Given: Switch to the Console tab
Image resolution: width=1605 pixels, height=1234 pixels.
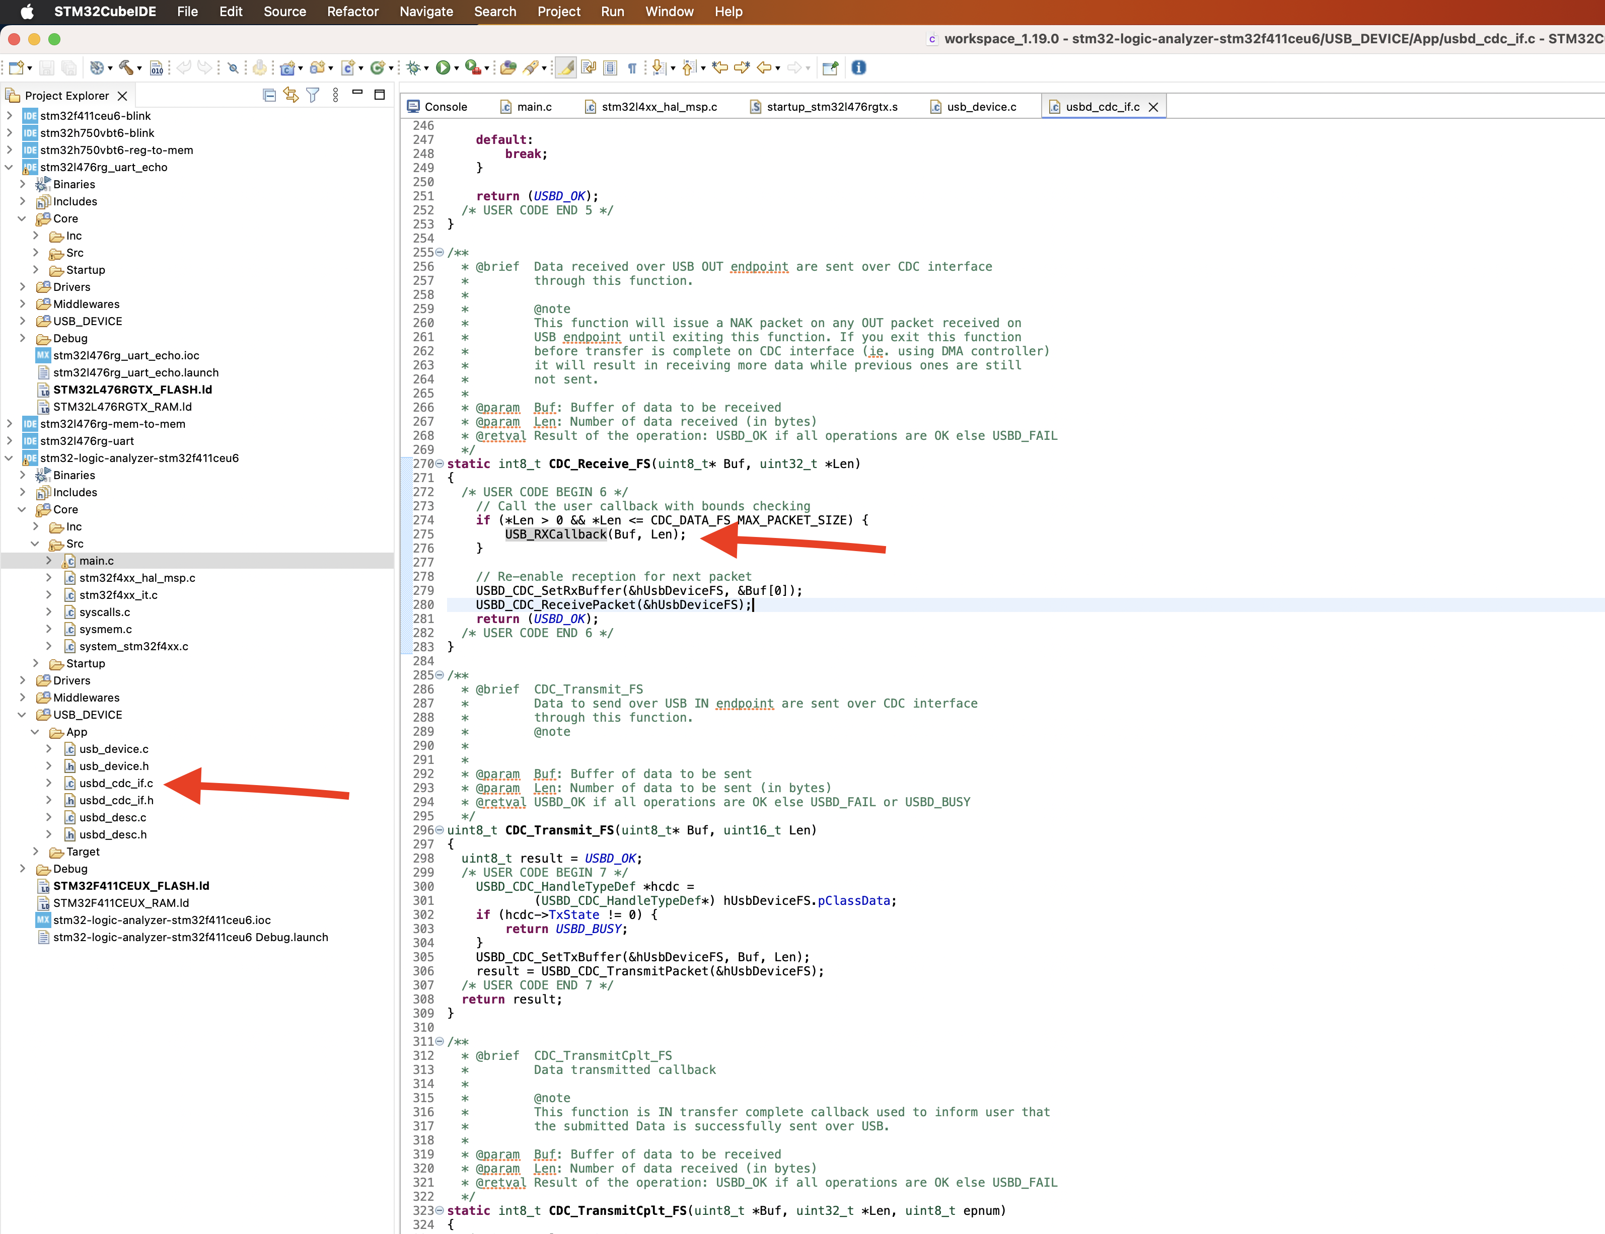Looking at the screenshot, I should click(x=438, y=107).
